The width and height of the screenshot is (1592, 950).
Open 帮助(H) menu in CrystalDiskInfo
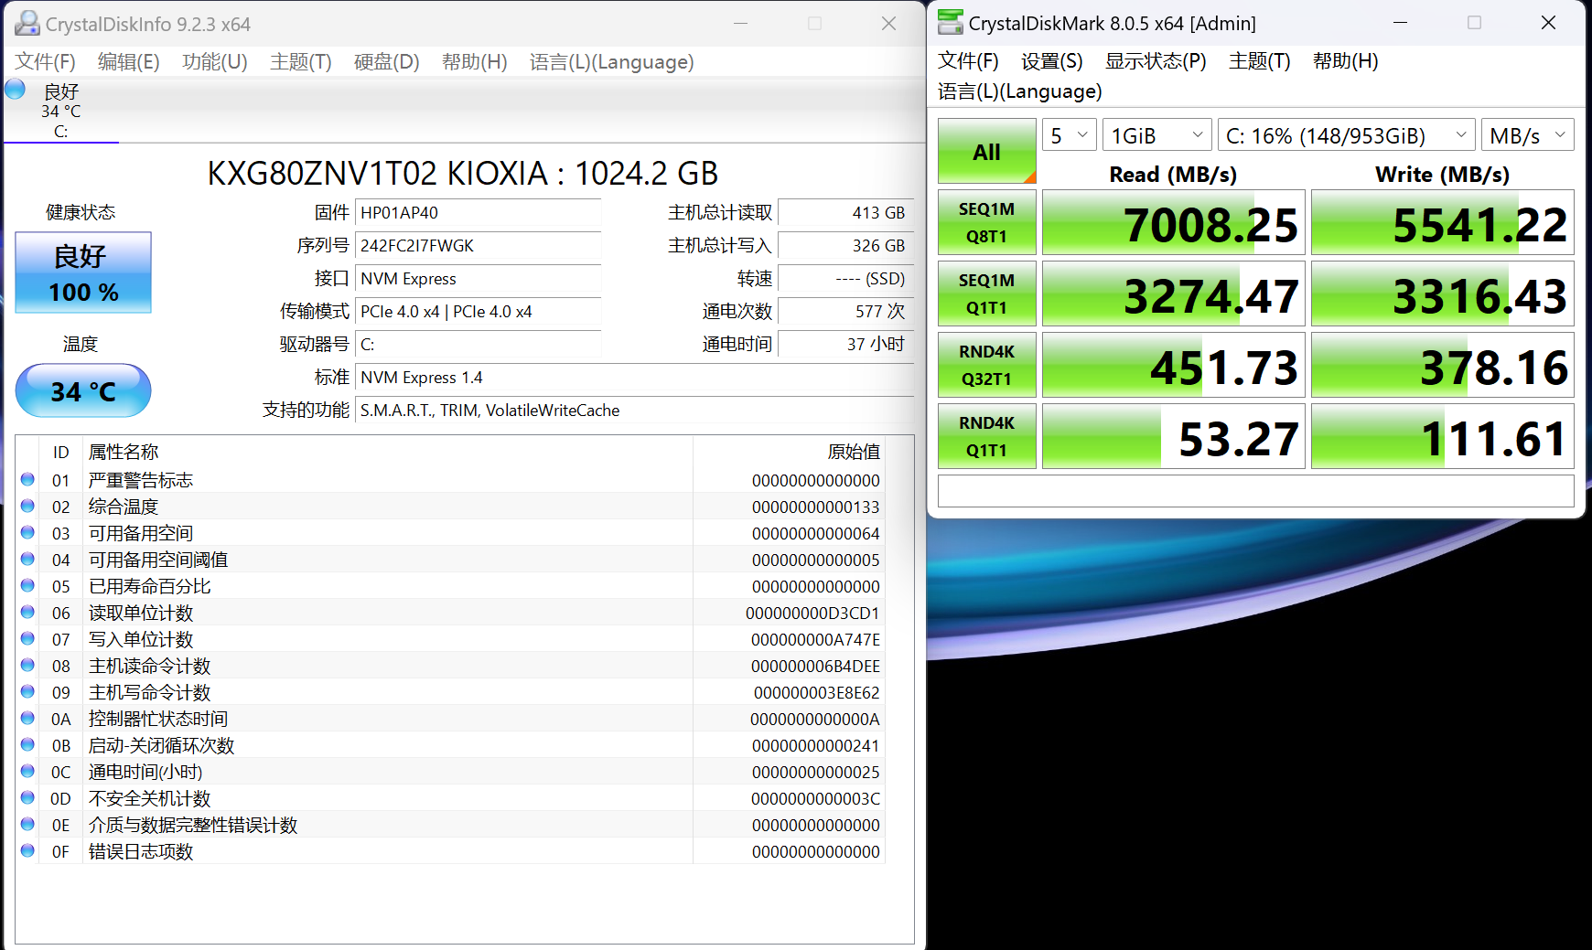tap(475, 61)
